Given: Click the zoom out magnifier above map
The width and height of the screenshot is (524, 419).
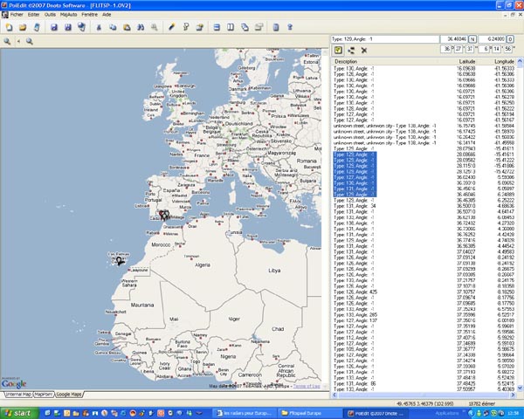Looking at the screenshot, I should (28, 41).
